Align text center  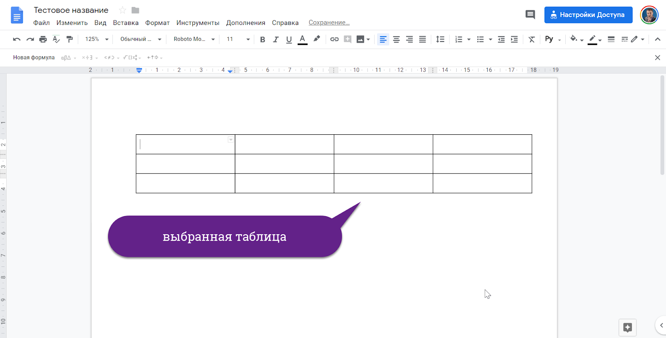tap(396, 39)
